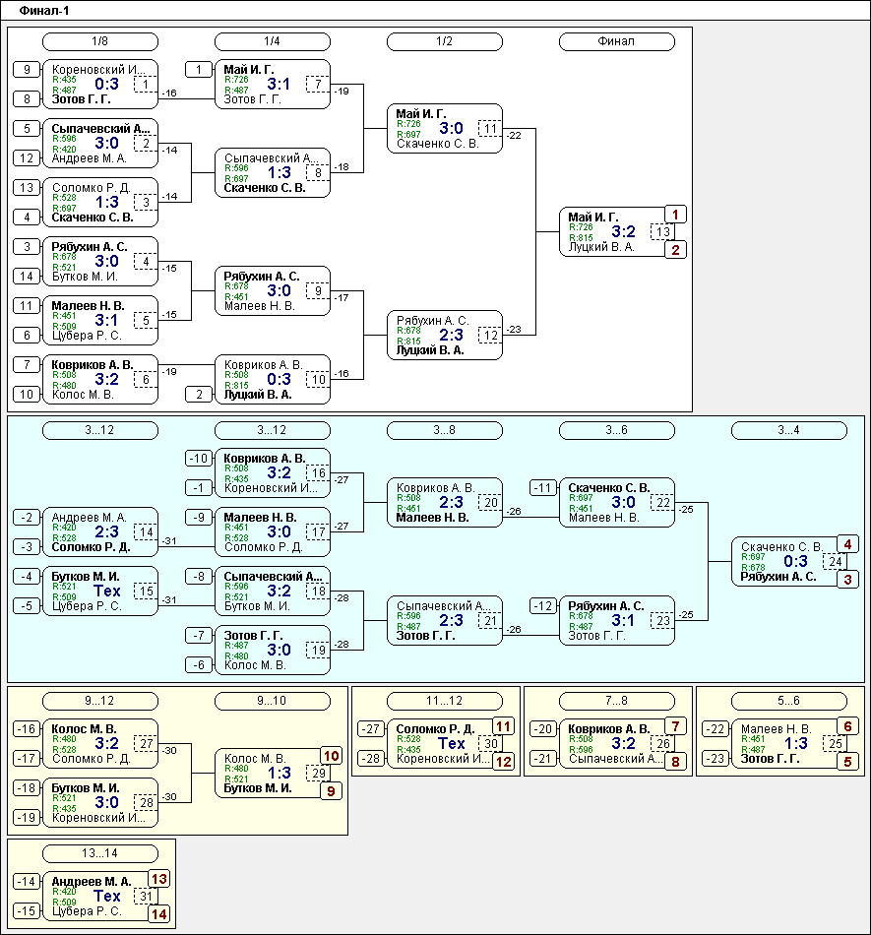Click red place badge 6 beside Малеев Н. В.

tap(847, 726)
